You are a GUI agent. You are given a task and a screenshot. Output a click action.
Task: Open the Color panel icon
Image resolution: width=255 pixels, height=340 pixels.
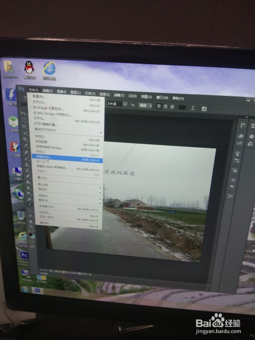(241, 136)
